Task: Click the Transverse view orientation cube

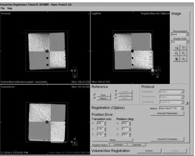Action: coord(75,142)
